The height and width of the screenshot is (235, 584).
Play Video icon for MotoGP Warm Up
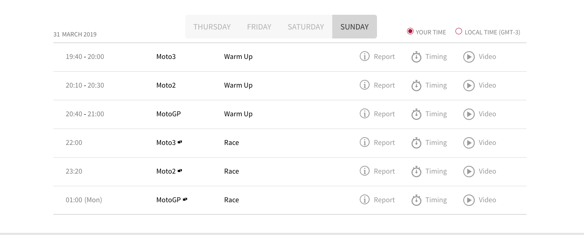tap(469, 114)
